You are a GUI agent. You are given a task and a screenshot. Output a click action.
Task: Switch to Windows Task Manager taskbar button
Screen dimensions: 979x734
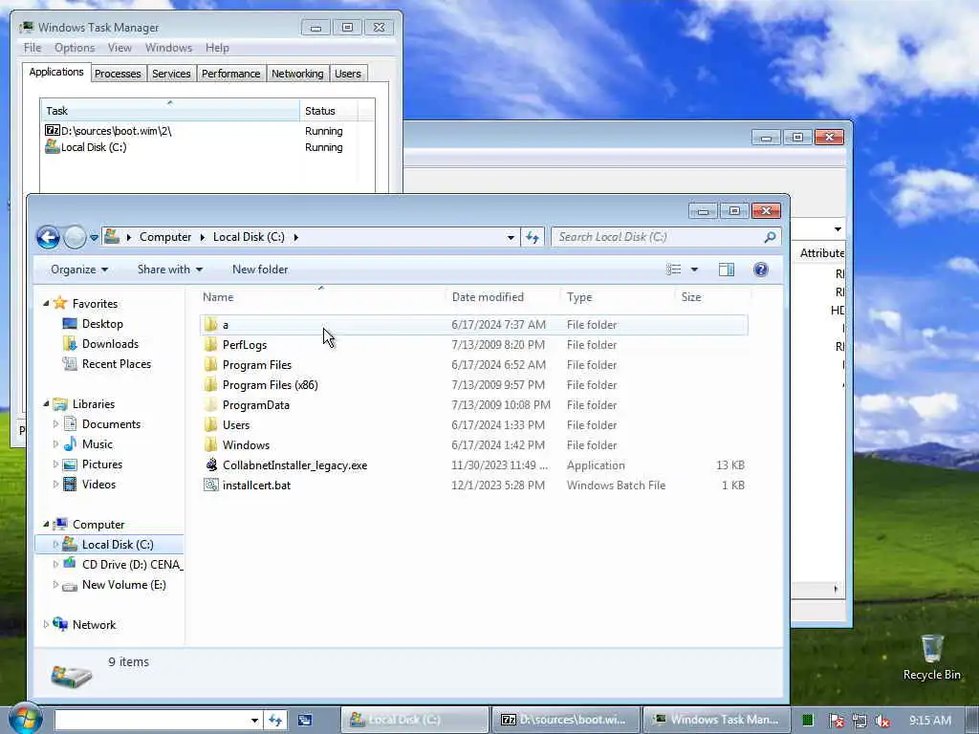pyautogui.click(x=717, y=720)
